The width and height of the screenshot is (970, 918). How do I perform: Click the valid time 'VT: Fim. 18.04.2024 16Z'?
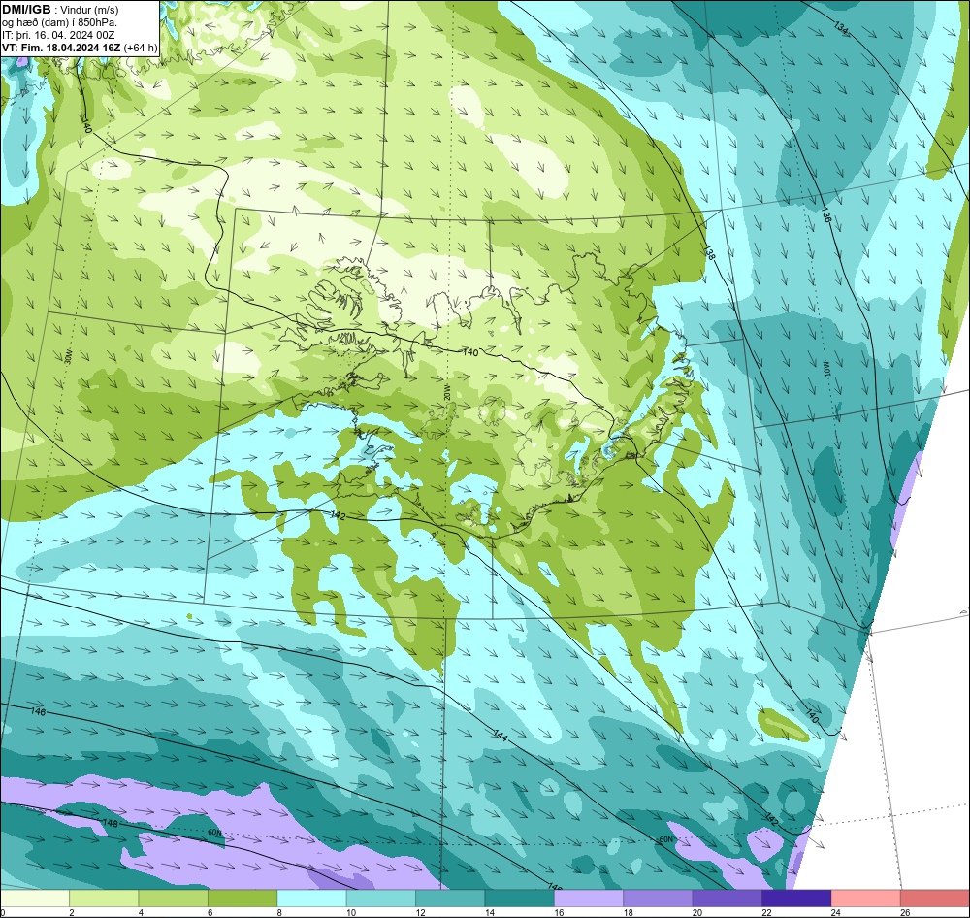coord(61,48)
